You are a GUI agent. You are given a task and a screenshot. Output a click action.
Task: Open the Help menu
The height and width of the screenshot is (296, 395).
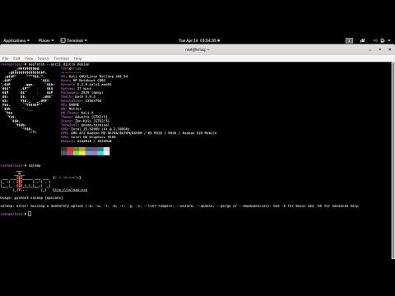coord(78,58)
